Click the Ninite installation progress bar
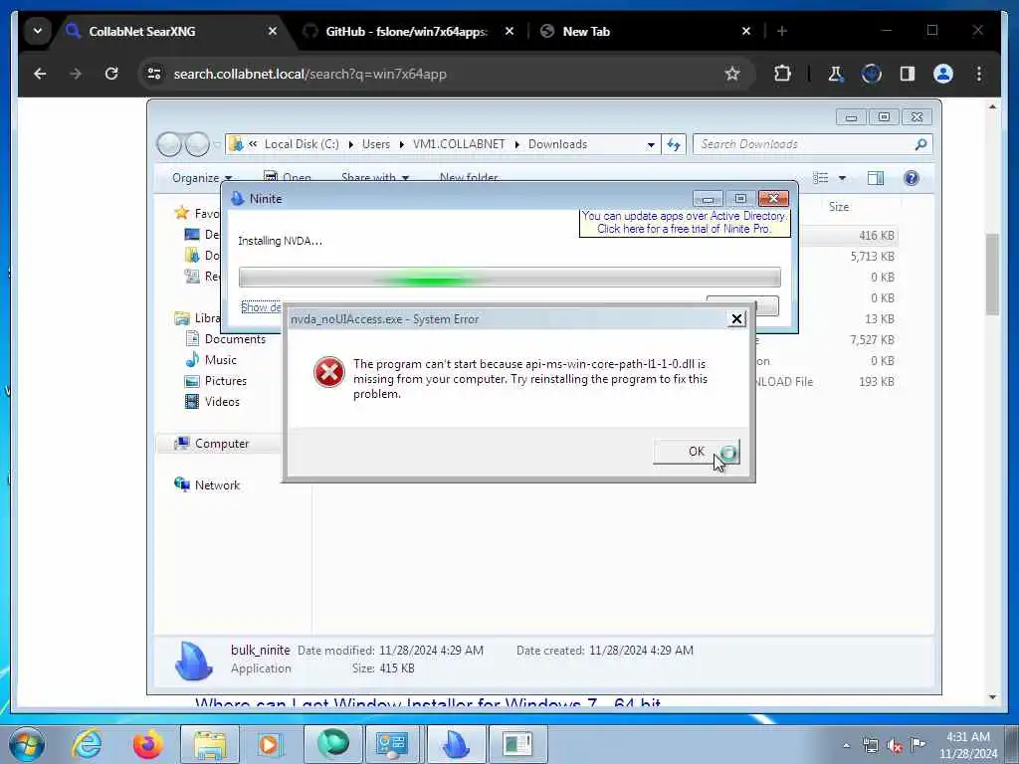Image resolution: width=1019 pixels, height=764 pixels. (x=509, y=278)
